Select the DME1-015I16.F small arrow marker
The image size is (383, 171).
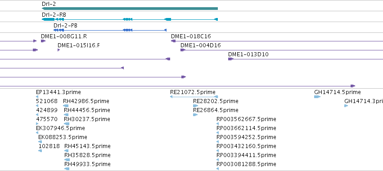coord(59,50)
